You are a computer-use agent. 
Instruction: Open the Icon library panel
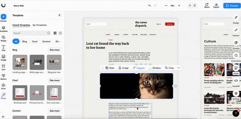point(3,67)
